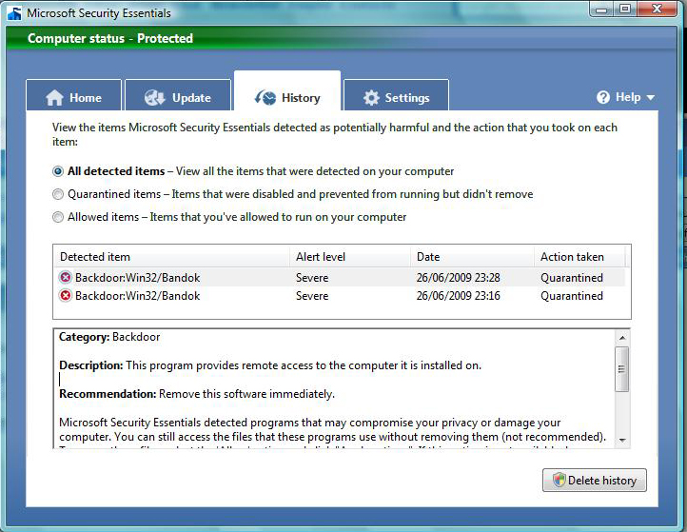
Task: Click red threat icon of 23:28 detection
Action: tap(66, 278)
